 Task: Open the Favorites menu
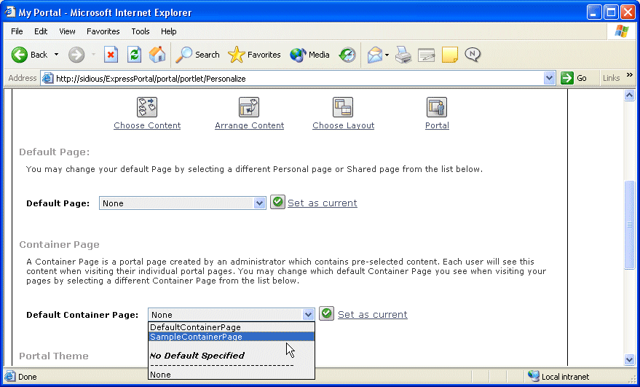pyautogui.click(x=103, y=31)
